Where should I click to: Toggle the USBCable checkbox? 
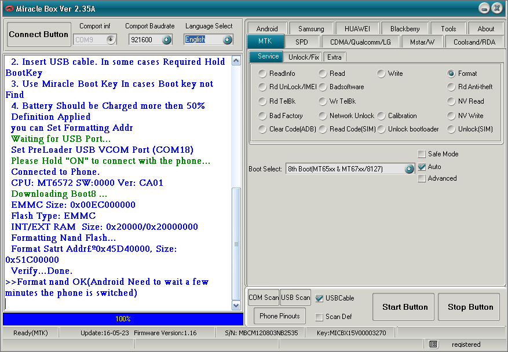tap(319, 298)
